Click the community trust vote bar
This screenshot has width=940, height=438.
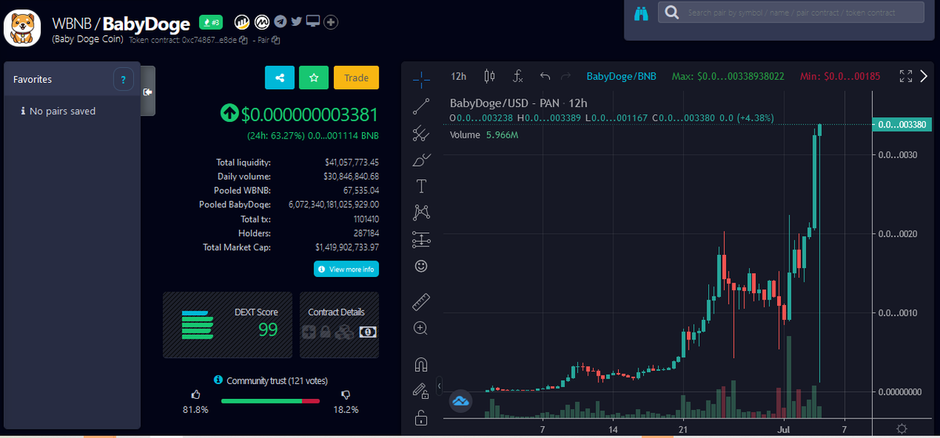click(x=270, y=401)
